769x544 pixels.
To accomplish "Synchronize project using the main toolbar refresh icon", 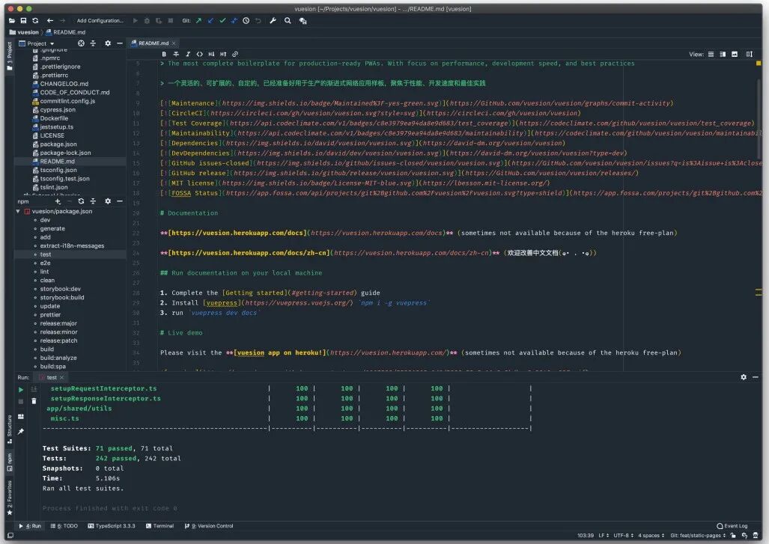I will 35,21.
